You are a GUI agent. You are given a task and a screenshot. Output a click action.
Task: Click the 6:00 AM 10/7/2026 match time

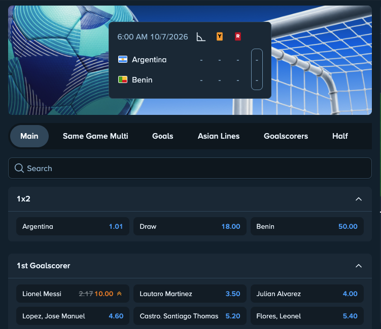153,37
